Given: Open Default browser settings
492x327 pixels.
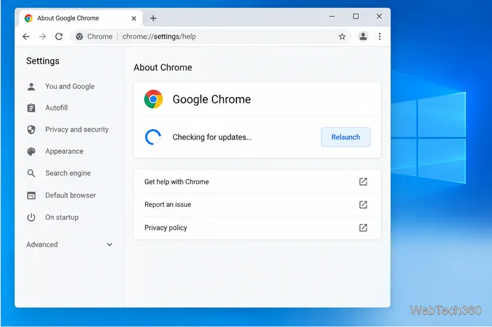Looking at the screenshot, I should (x=71, y=195).
